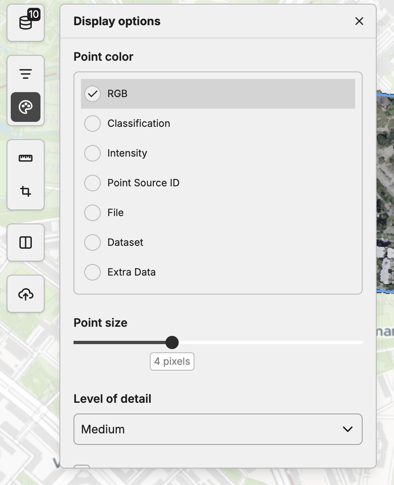Toggle the display options palette icon

coord(26,107)
